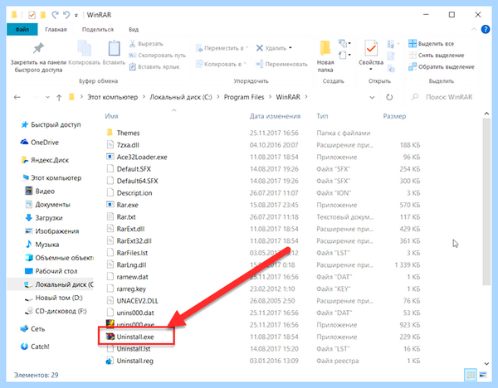Sort by Имя column header
Image resolution: width=498 pixels, height=388 pixels.
click(x=111, y=116)
